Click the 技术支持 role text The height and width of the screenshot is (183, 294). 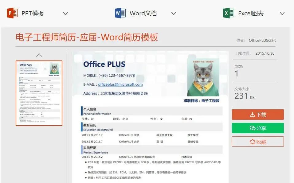(186, 157)
